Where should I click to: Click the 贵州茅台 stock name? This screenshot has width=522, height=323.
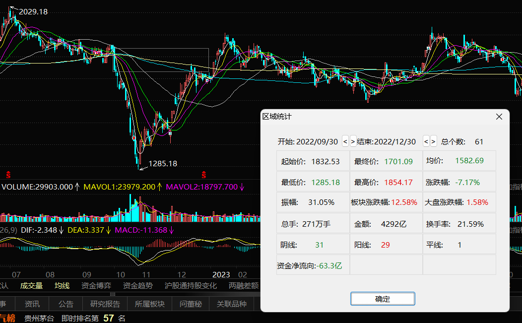coord(39,318)
